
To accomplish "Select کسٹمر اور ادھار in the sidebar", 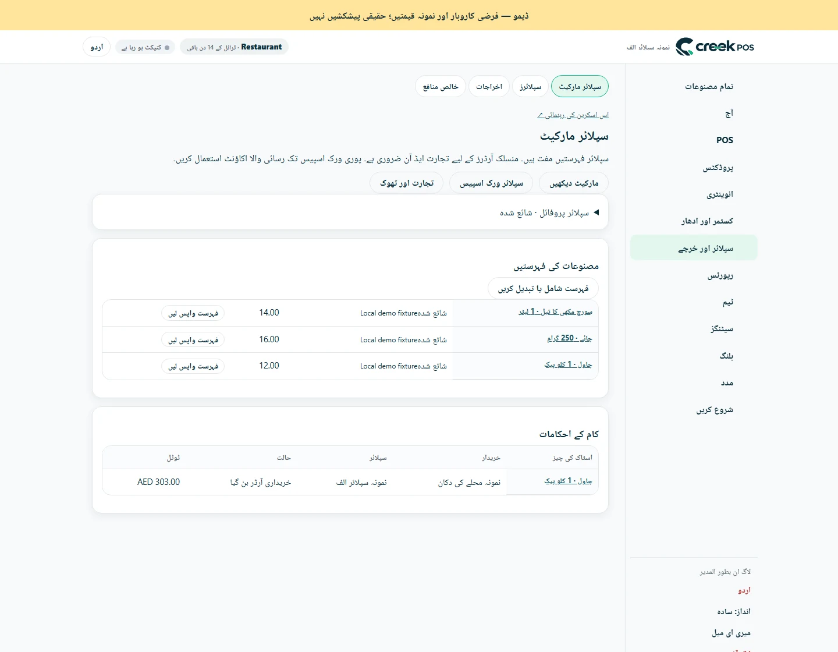I will pos(694,221).
